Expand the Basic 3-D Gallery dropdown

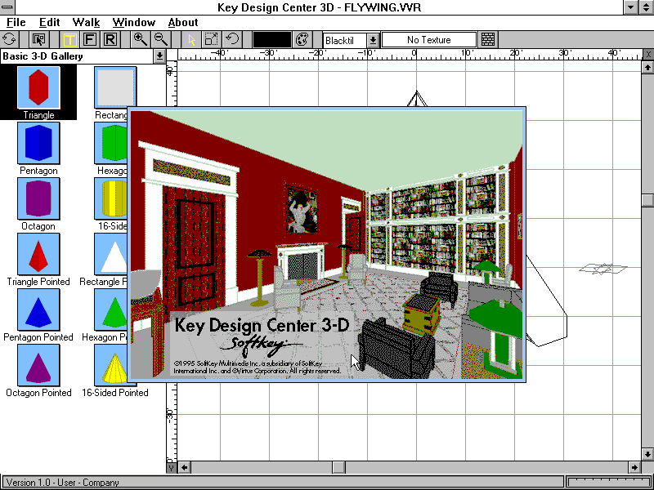tap(159, 56)
